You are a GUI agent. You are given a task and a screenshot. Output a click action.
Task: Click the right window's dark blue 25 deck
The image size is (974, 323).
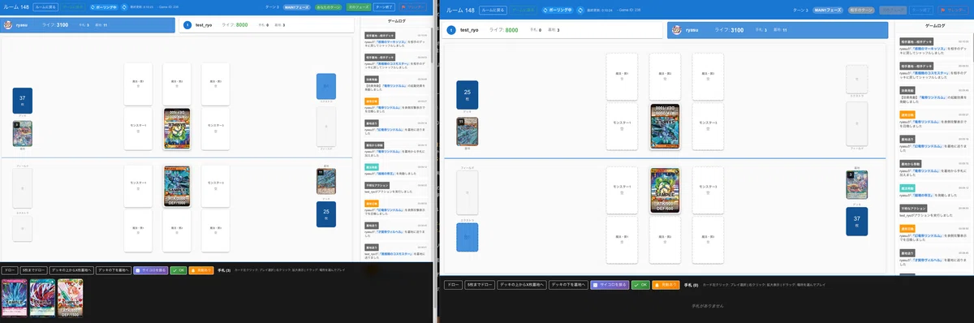467,95
